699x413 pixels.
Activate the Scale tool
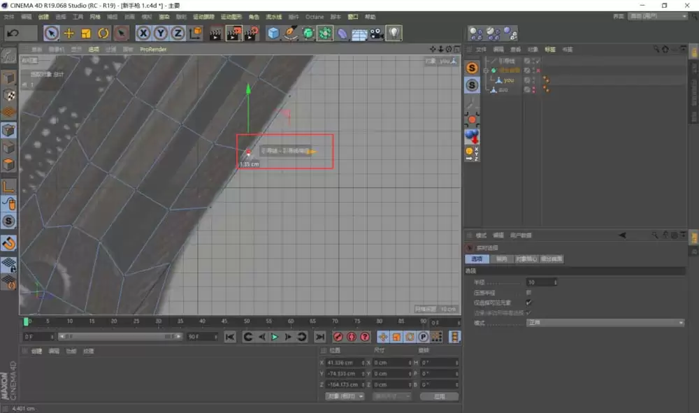click(85, 33)
